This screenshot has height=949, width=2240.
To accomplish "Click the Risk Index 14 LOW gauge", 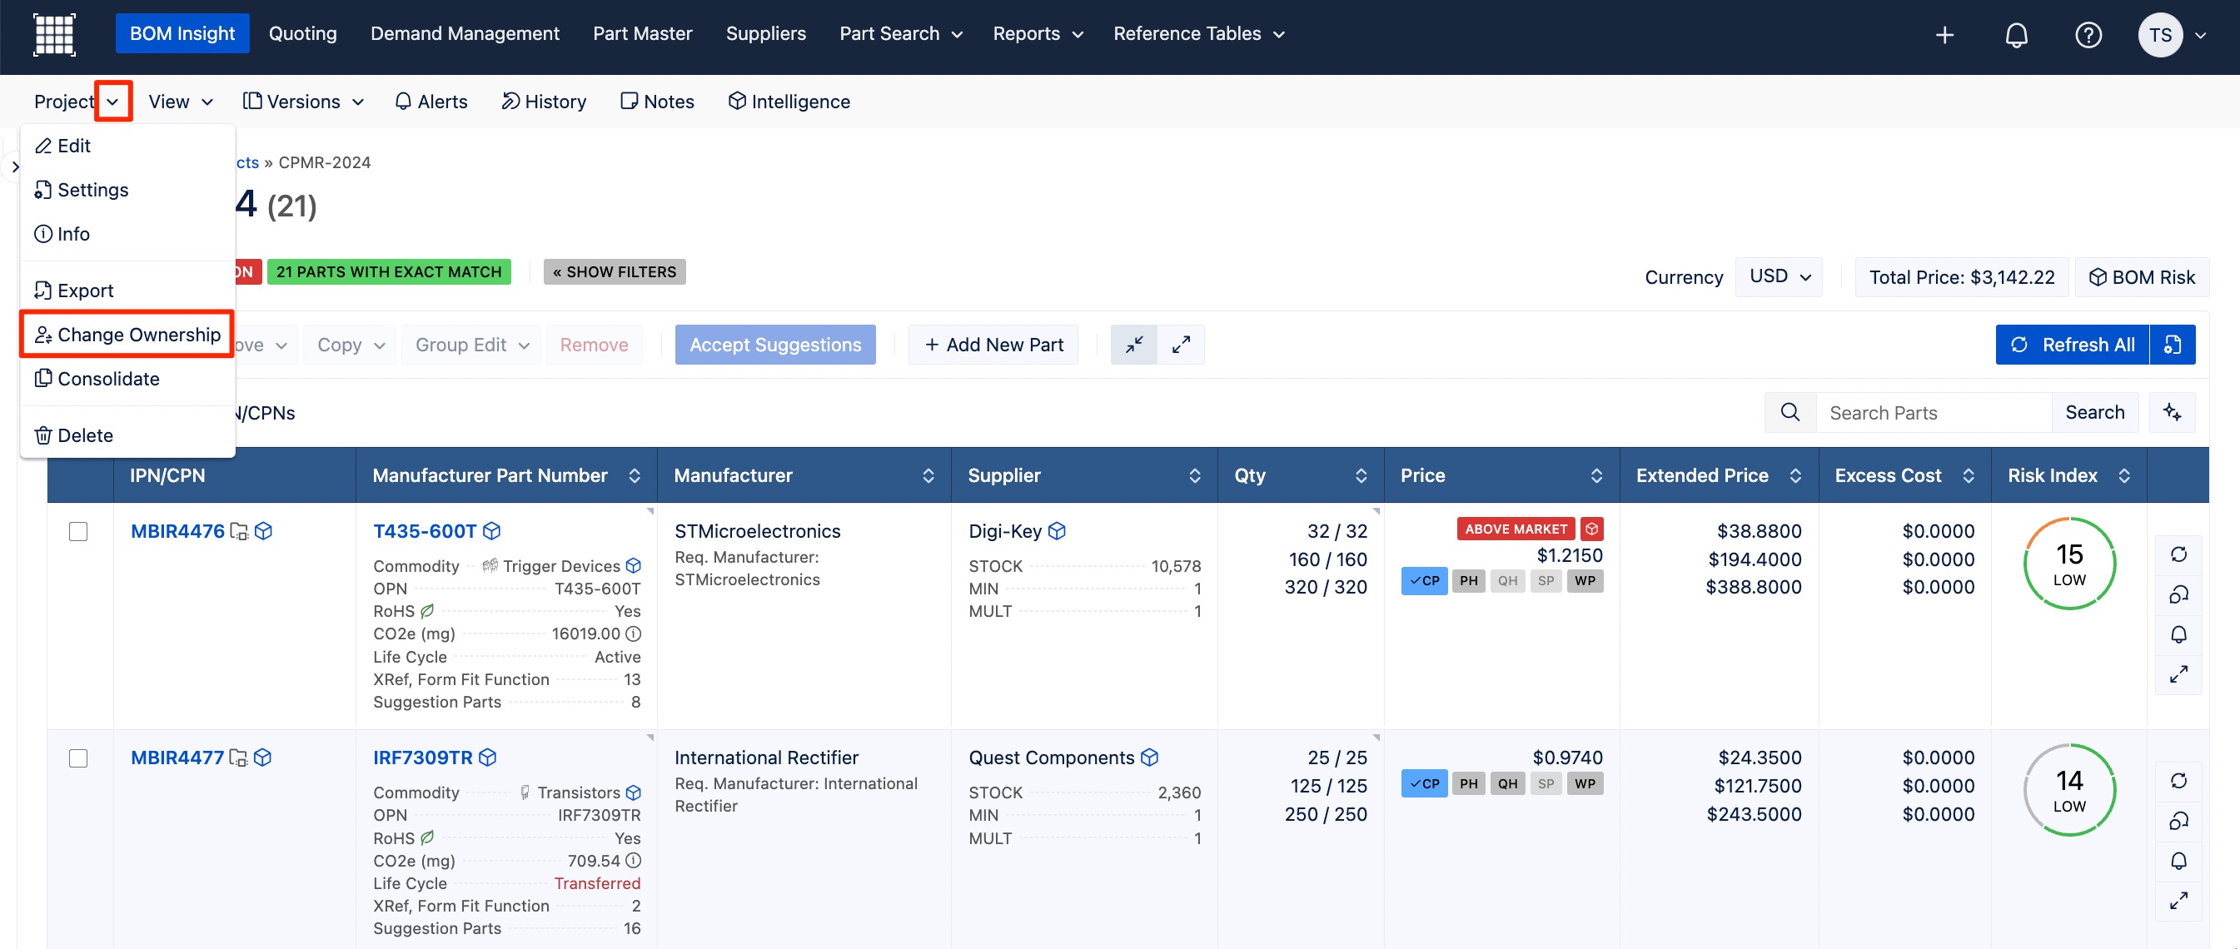I will [2069, 790].
